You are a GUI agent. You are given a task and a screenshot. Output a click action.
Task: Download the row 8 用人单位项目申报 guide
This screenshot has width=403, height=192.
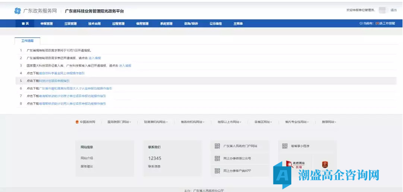[72, 104]
